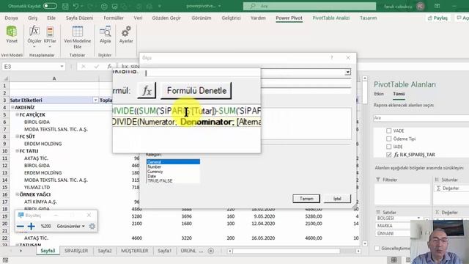Viewport: 469px width, 264px height.
Task: Click Tamam in the Ölçü dialog
Action: (306, 199)
